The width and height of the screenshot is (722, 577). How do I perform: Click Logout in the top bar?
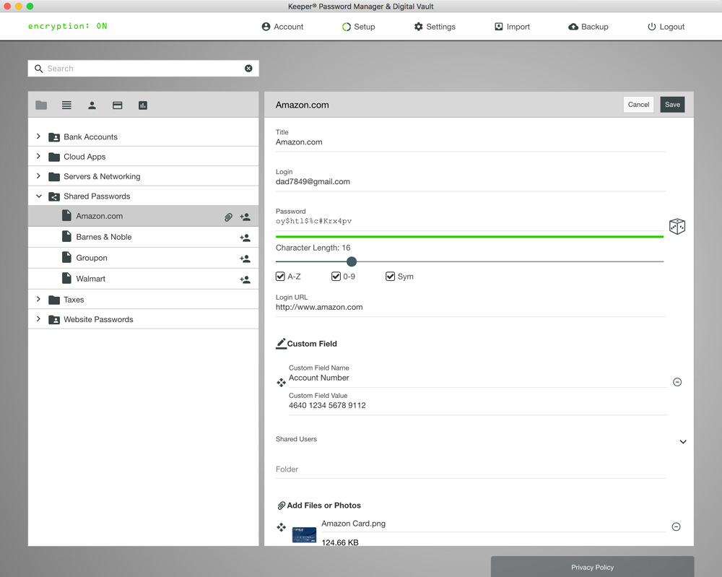tap(666, 27)
